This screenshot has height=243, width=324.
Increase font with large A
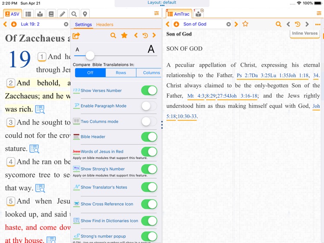[151, 49]
